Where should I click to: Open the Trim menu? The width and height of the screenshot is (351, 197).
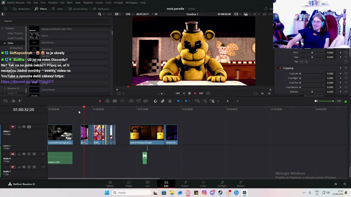(43, 3)
